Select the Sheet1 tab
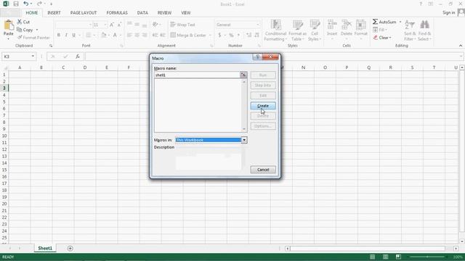465x261 pixels. click(45, 248)
